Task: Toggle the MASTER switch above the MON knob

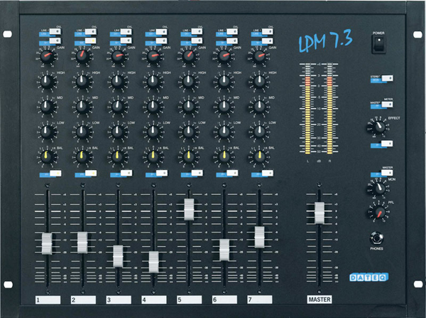Action: [x=387, y=173]
